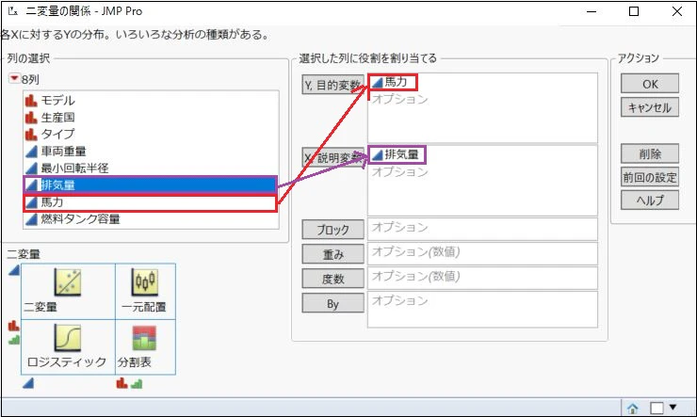Screen dimensions: 697x417
Task: Click the nominal icon beside 生産国
Action: tap(31, 118)
